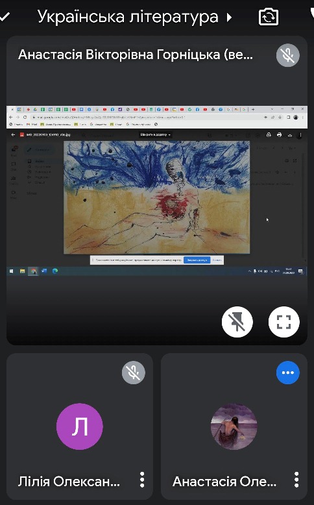Expand the arrow next to Українська література
The width and height of the screenshot is (314, 505).
pos(229,17)
